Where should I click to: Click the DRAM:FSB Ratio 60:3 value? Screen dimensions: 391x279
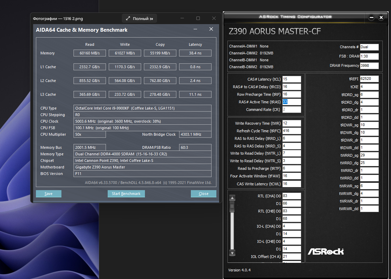click(x=195, y=147)
